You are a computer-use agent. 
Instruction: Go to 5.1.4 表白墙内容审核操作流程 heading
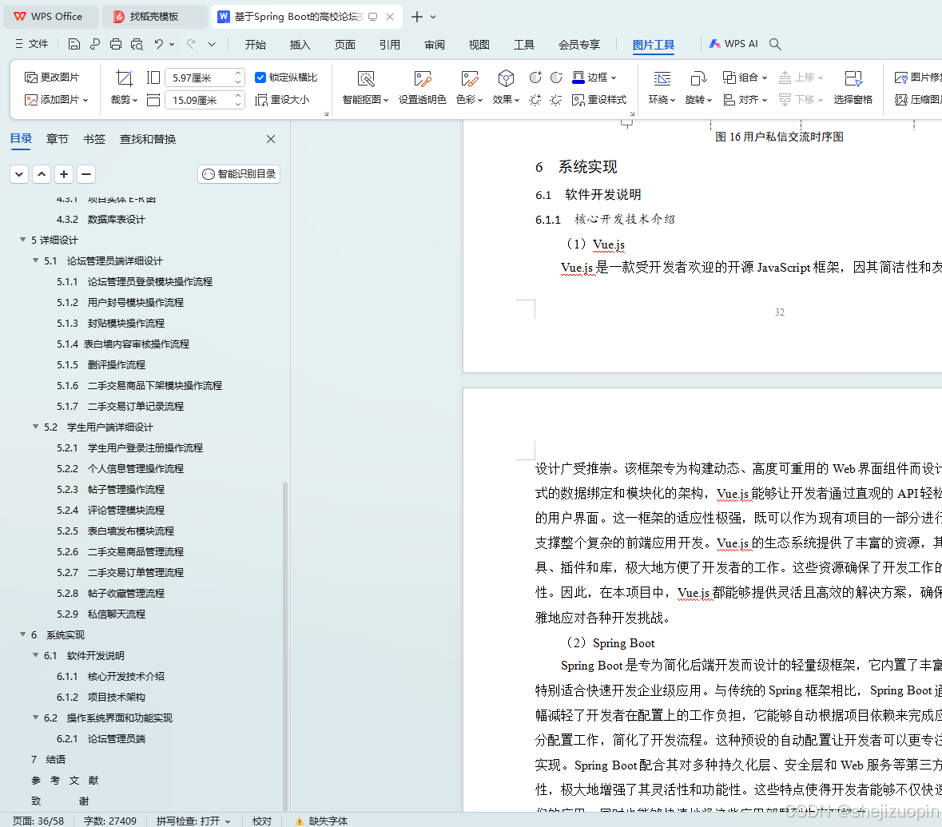click(x=122, y=344)
